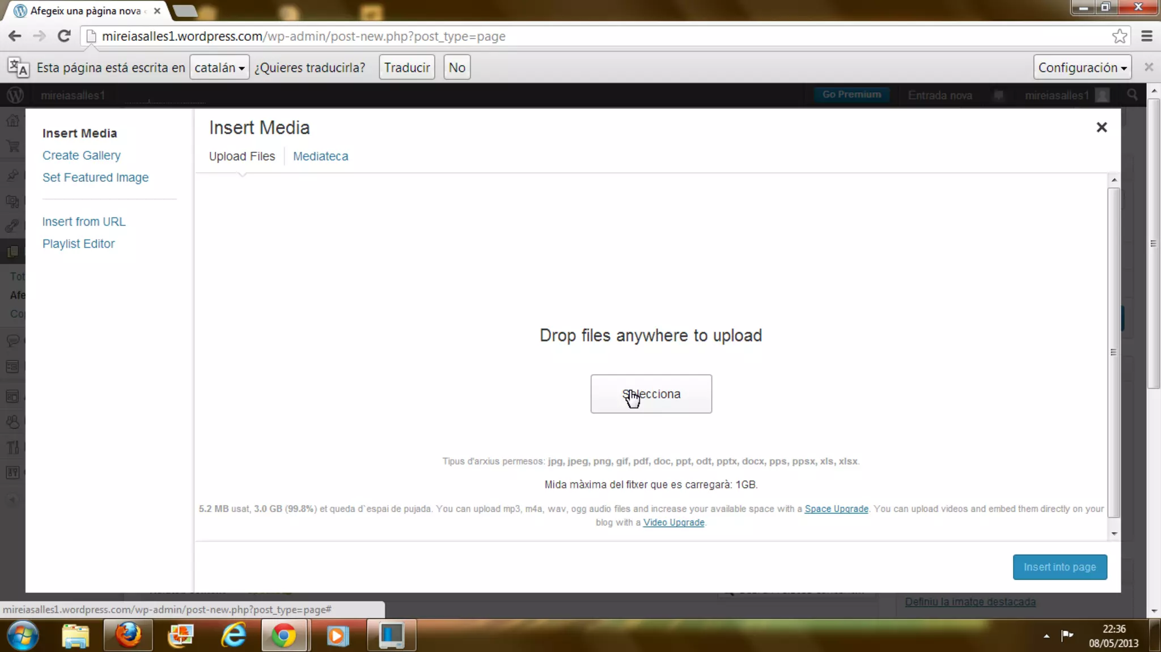Click the translate icon in the translation bar
The image size is (1161, 652).
18,67
